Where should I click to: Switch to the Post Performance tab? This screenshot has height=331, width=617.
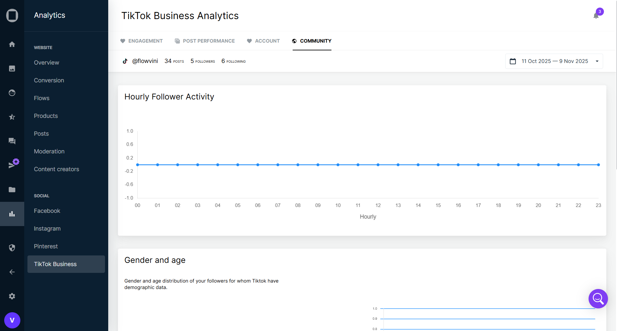(x=205, y=41)
